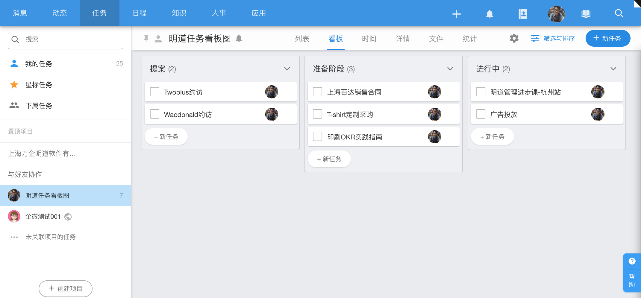This screenshot has width=641, height=298.
Task: Add new task in 进行中 column
Action: click(x=493, y=137)
